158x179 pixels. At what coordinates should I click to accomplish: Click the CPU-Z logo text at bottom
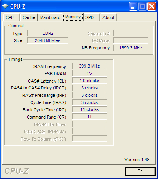pos(17,171)
